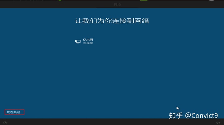Select the 网络 tab at top
The width and height of the screenshot is (224, 125).
pyautogui.click(x=117, y=5)
